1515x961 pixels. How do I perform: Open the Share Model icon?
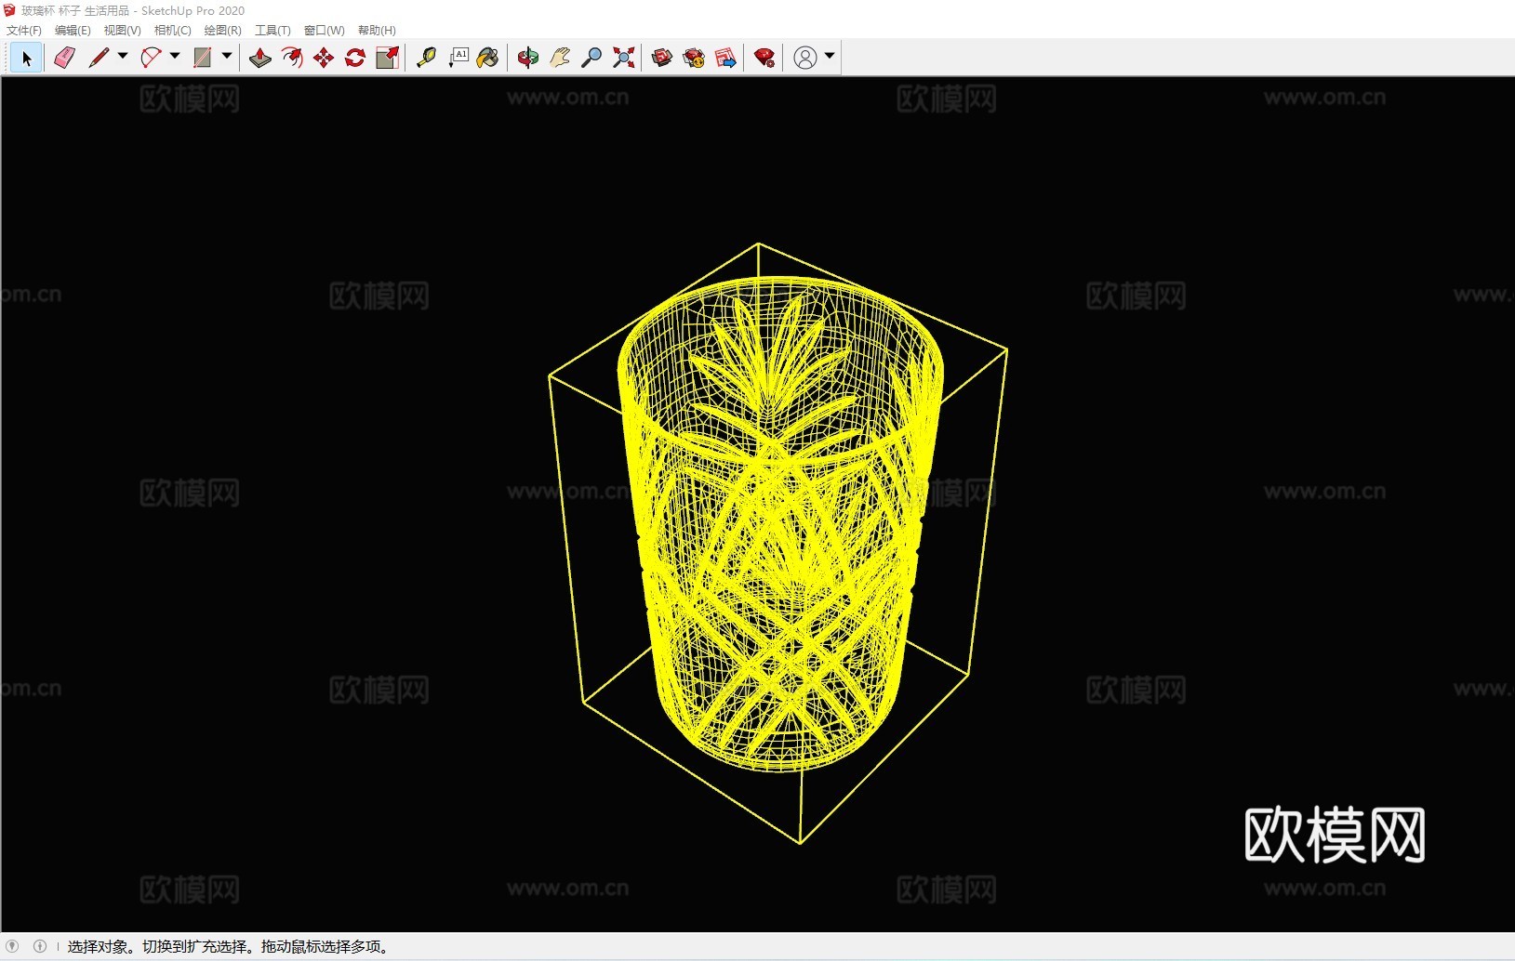694,58
